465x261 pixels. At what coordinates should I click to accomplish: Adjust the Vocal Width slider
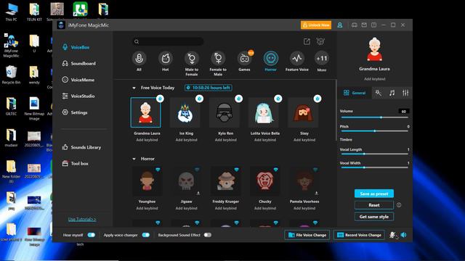point(375,167)
